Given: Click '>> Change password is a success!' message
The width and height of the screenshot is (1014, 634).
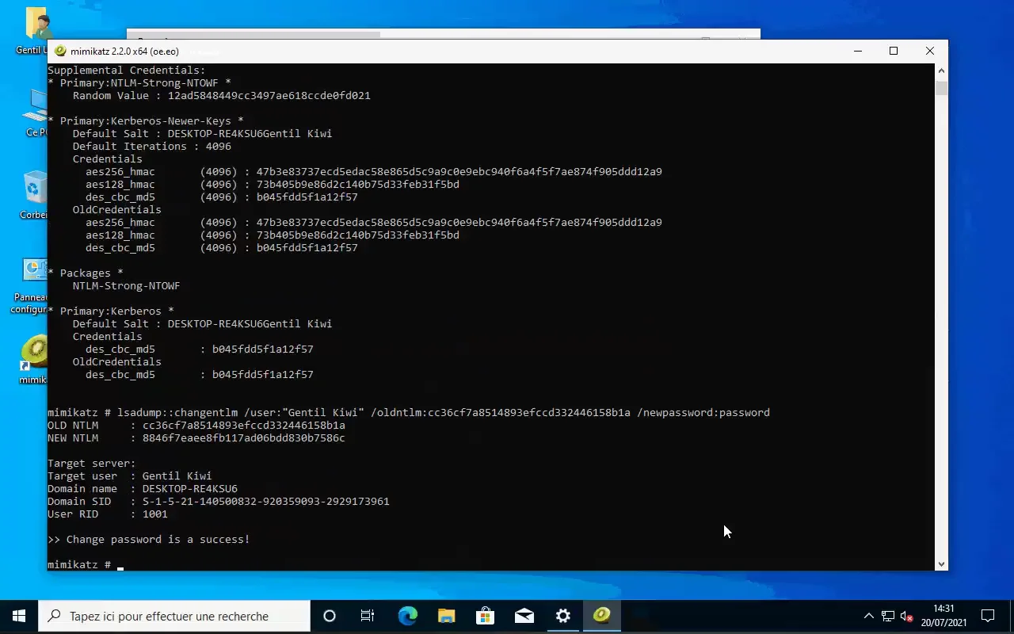Looking at the screenshot, I should tap(149, 540).
